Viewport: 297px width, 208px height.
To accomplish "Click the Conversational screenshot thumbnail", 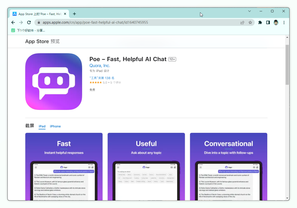I will coord(229,166).
